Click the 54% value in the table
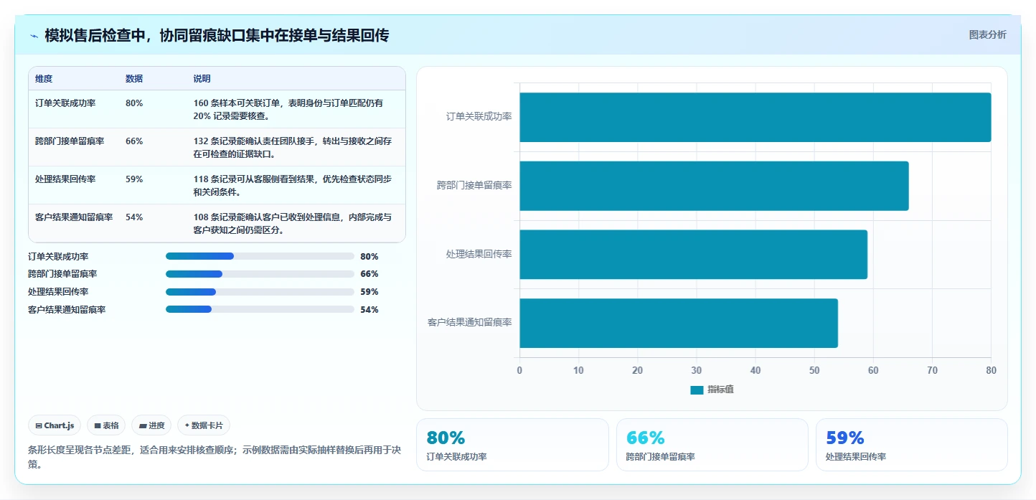 (x=134, y=217)
